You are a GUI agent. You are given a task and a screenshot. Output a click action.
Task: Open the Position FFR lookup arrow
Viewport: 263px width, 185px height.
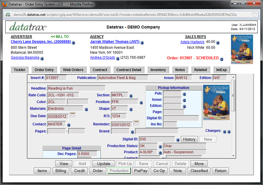[141, 103]
